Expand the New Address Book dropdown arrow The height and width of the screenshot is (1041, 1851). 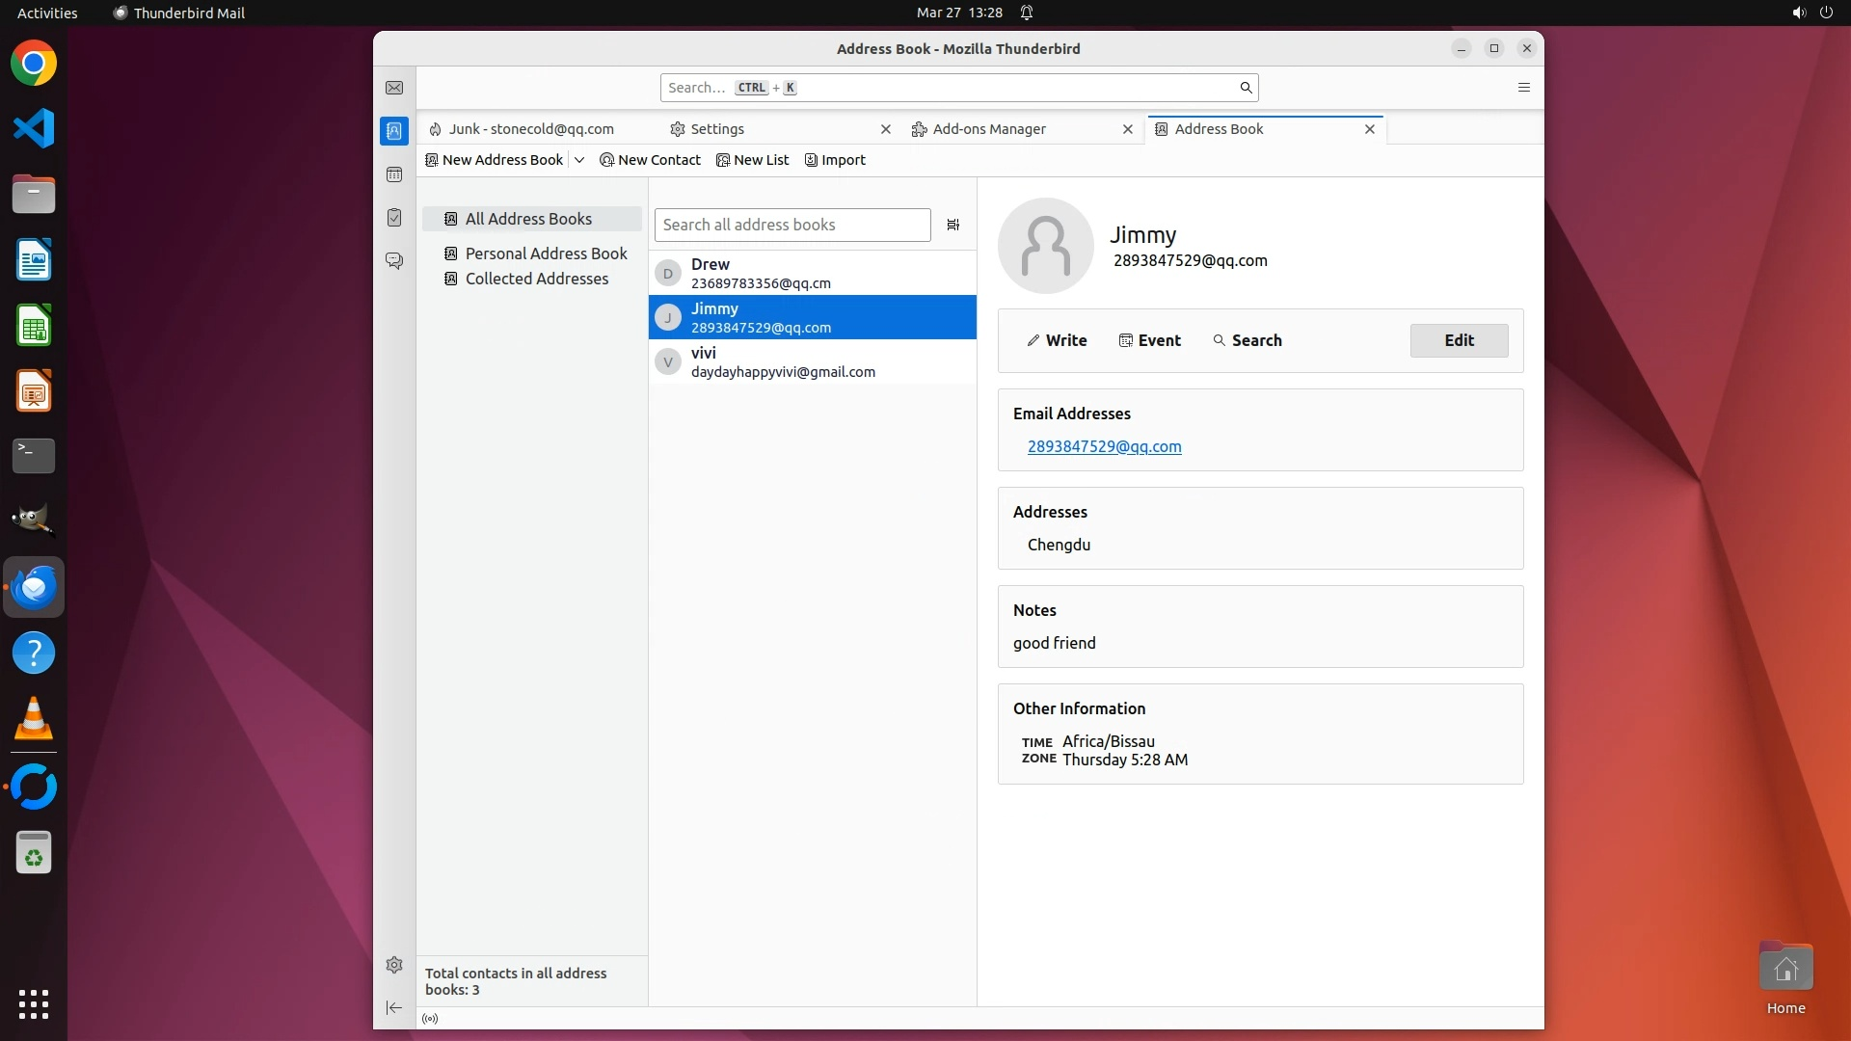coord(579,160)
